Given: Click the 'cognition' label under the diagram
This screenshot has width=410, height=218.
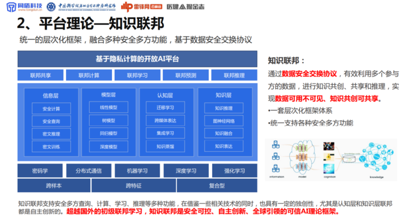Looking at the screenshot, I should coord(330,177).
